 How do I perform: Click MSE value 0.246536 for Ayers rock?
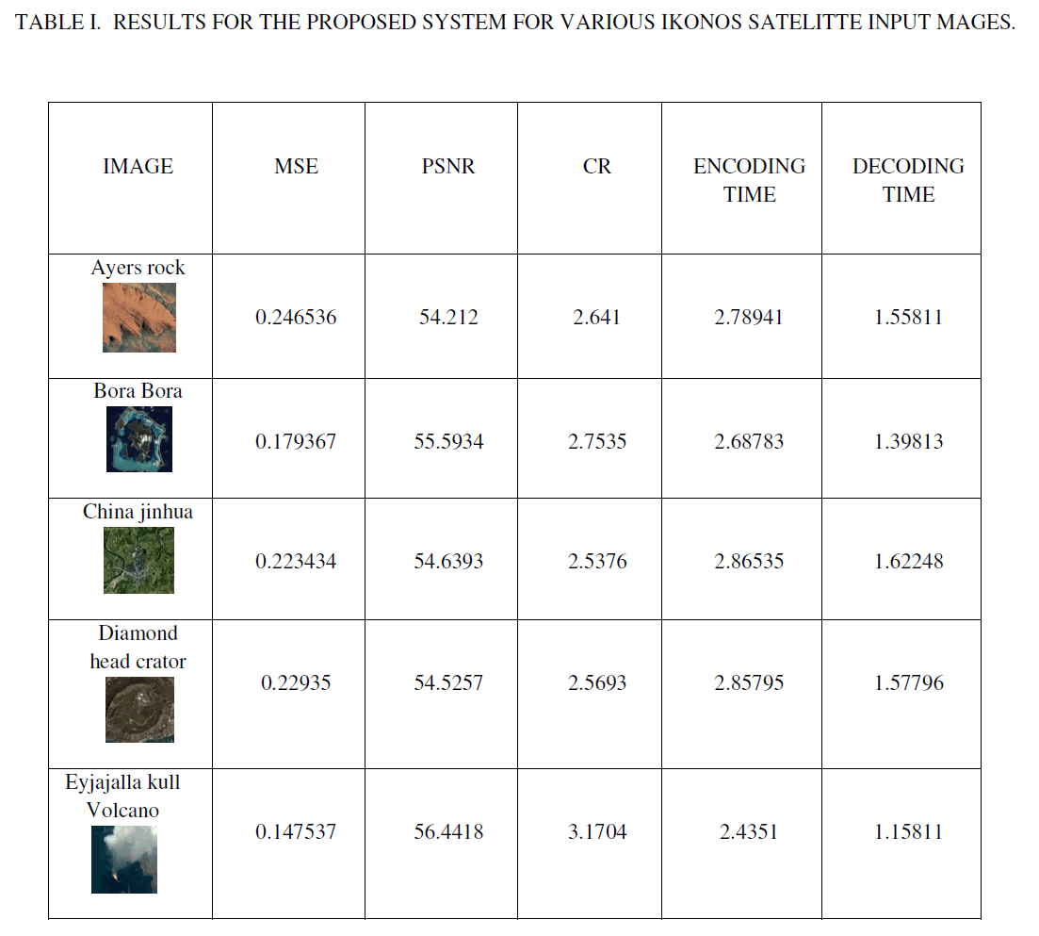point(296,318)
